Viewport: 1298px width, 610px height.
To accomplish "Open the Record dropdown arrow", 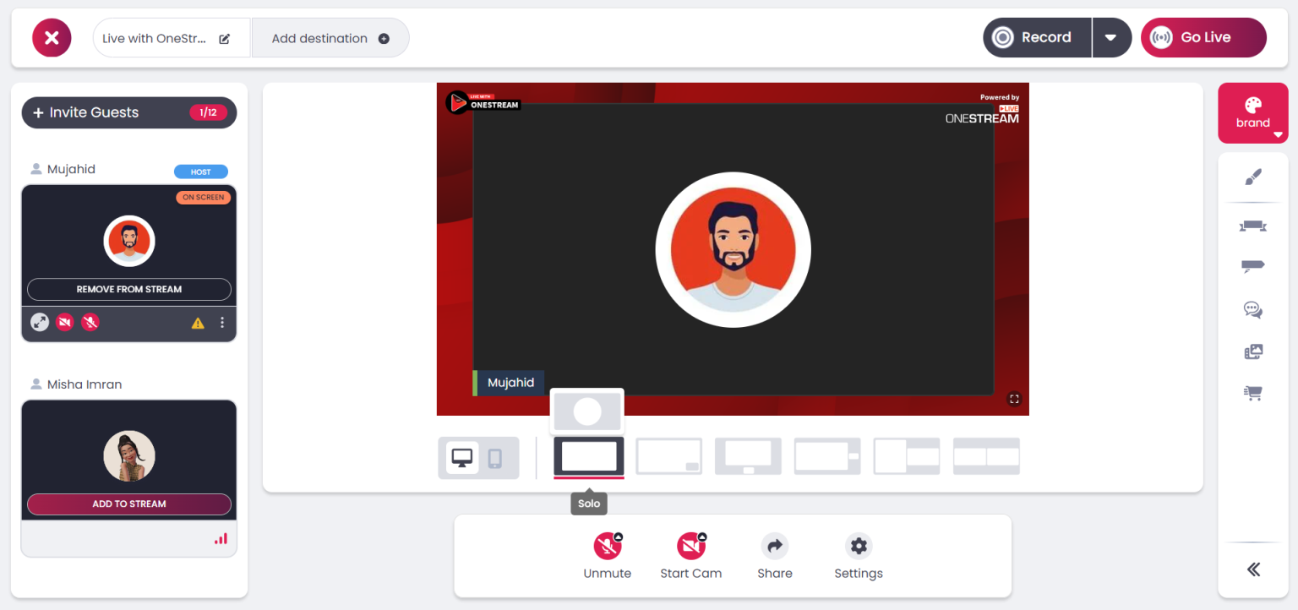I will 1112,37.
